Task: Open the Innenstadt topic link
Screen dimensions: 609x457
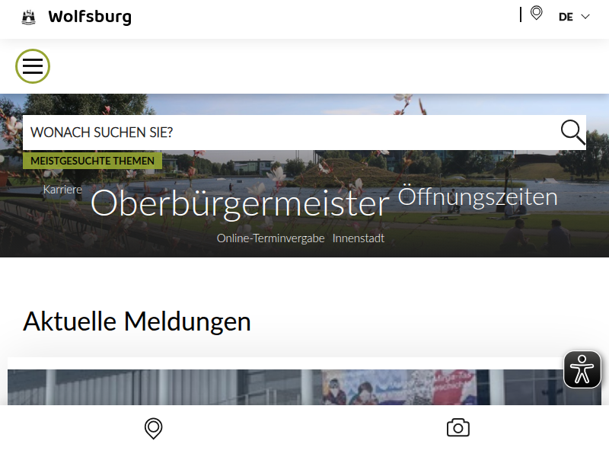Action: point(358,238)
